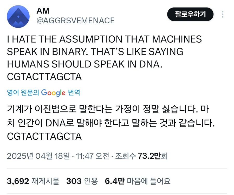This screenshot has width=234, height=195.
Task: View the 3,692 재게시물 reposts list
Action: pyautogui.click(x=33, y=181)
